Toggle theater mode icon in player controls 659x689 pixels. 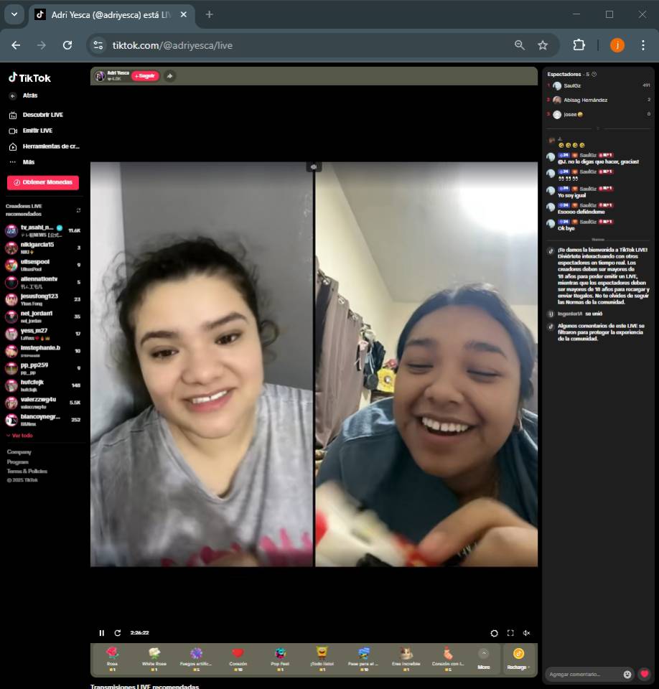(494, 633)
